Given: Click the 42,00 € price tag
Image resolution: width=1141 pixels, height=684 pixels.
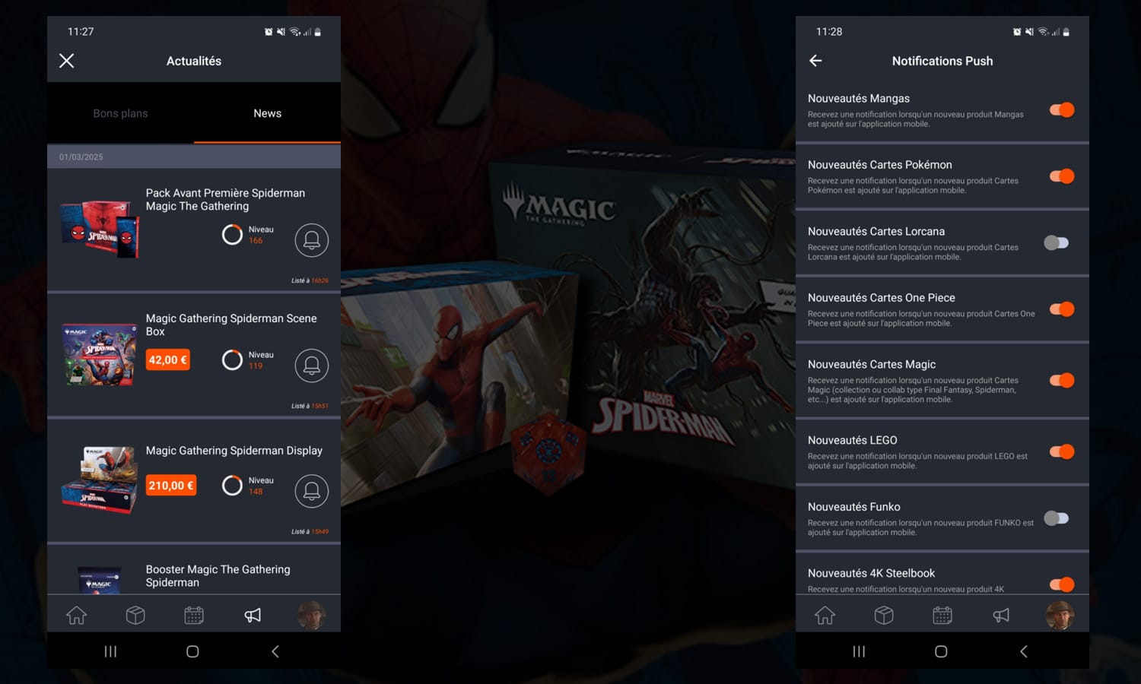Looking at the screenshot, I should (167, 359).
